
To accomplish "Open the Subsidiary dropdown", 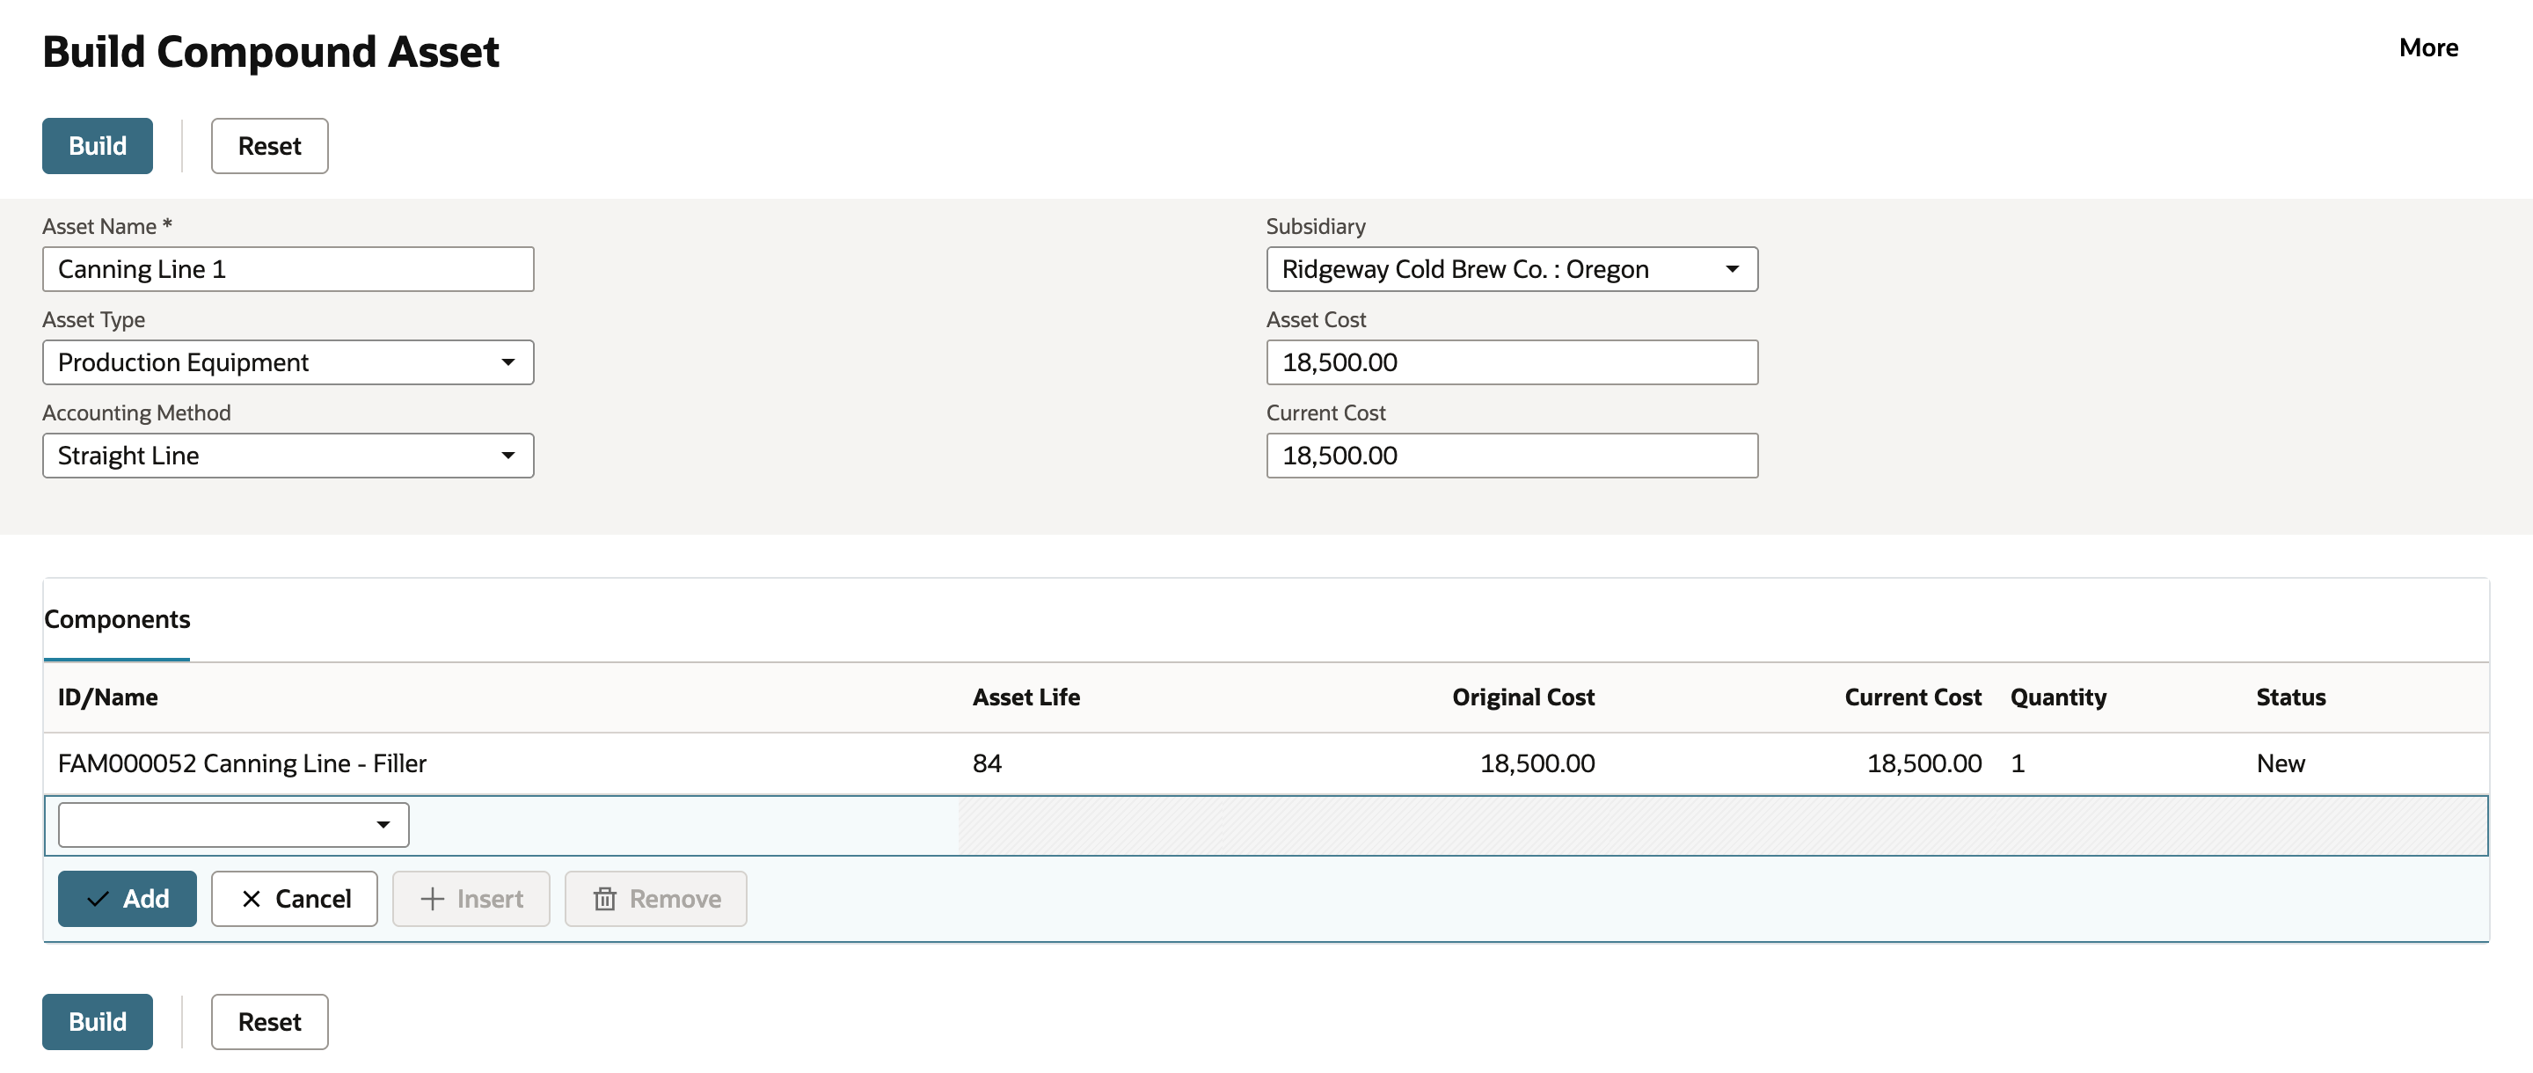I will (1511, 268).
